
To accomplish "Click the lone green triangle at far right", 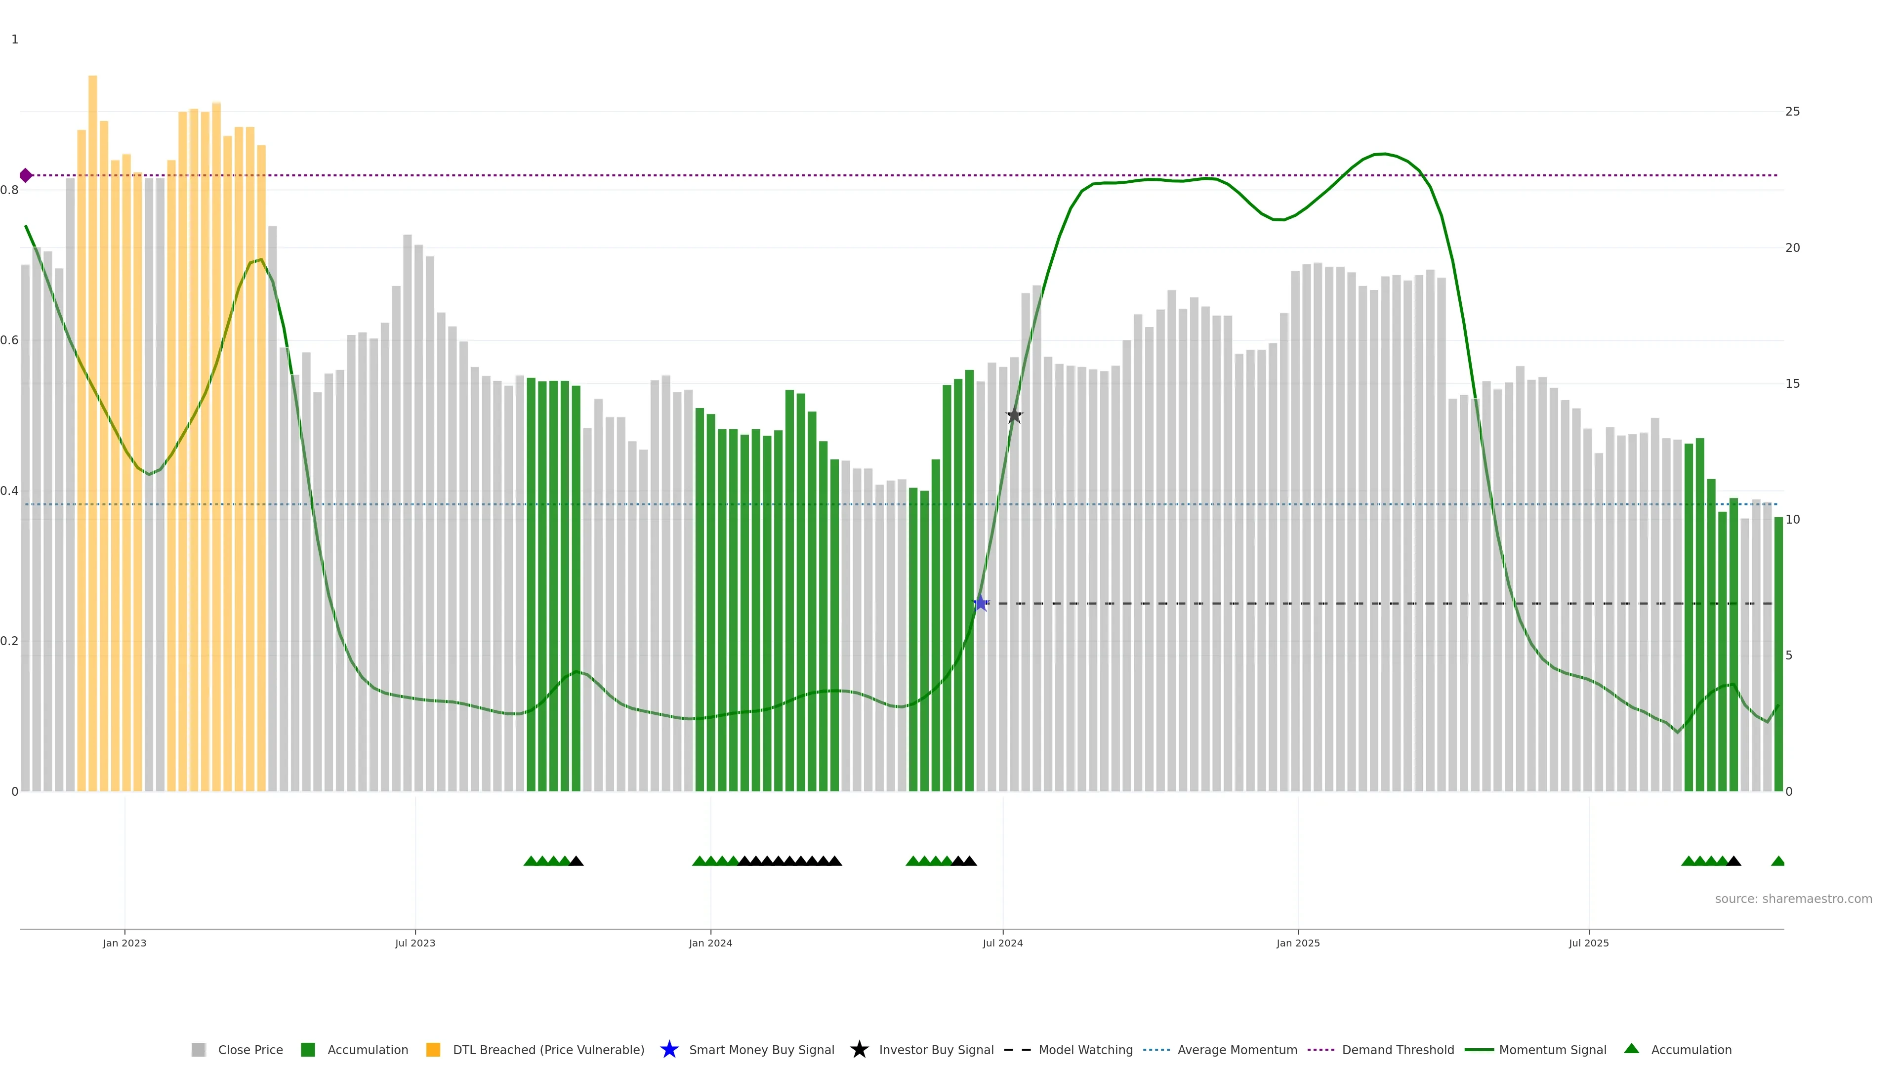I will click(1778, 861).
